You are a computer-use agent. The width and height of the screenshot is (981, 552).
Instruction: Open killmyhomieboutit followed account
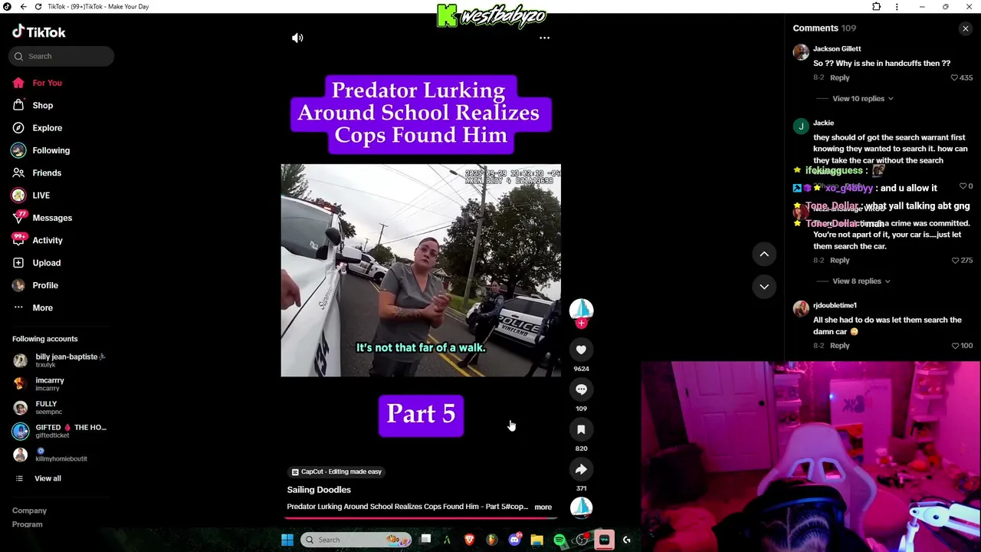click(51, 455)
